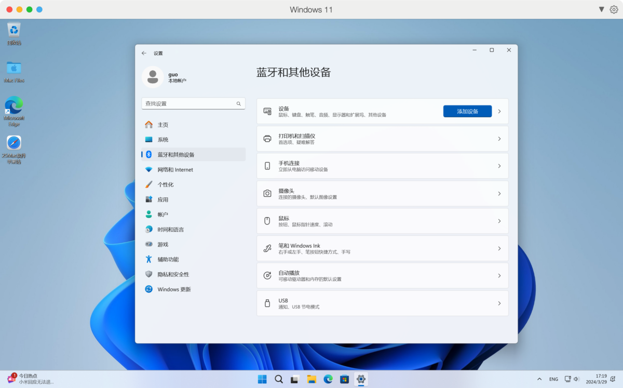Open the VM title bar dropdown triangle
The width and height of the screenshot is (623, 388).
601,9
